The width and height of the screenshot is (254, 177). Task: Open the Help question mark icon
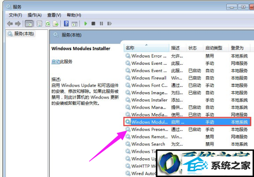(x=66, y=24)
